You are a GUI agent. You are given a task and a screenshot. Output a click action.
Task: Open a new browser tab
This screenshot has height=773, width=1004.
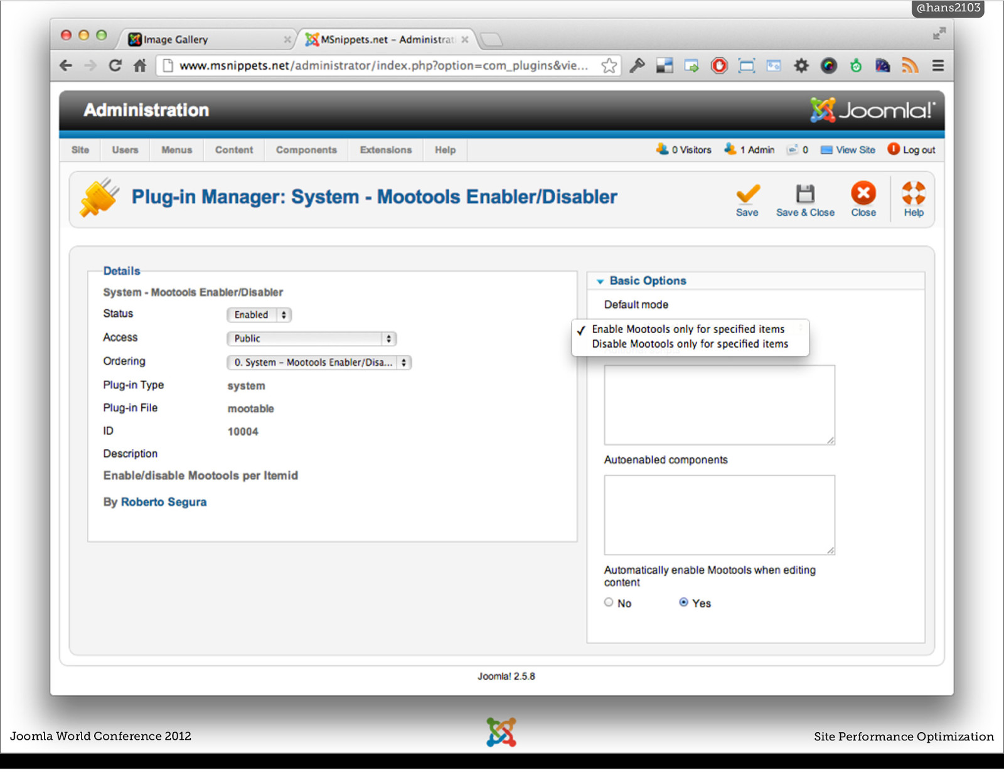tap(491, 40)
